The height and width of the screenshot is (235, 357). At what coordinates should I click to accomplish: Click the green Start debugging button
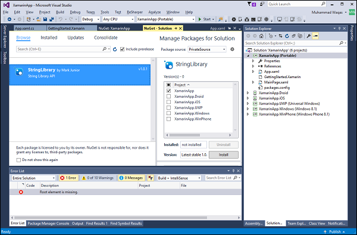tap(204, 19)
